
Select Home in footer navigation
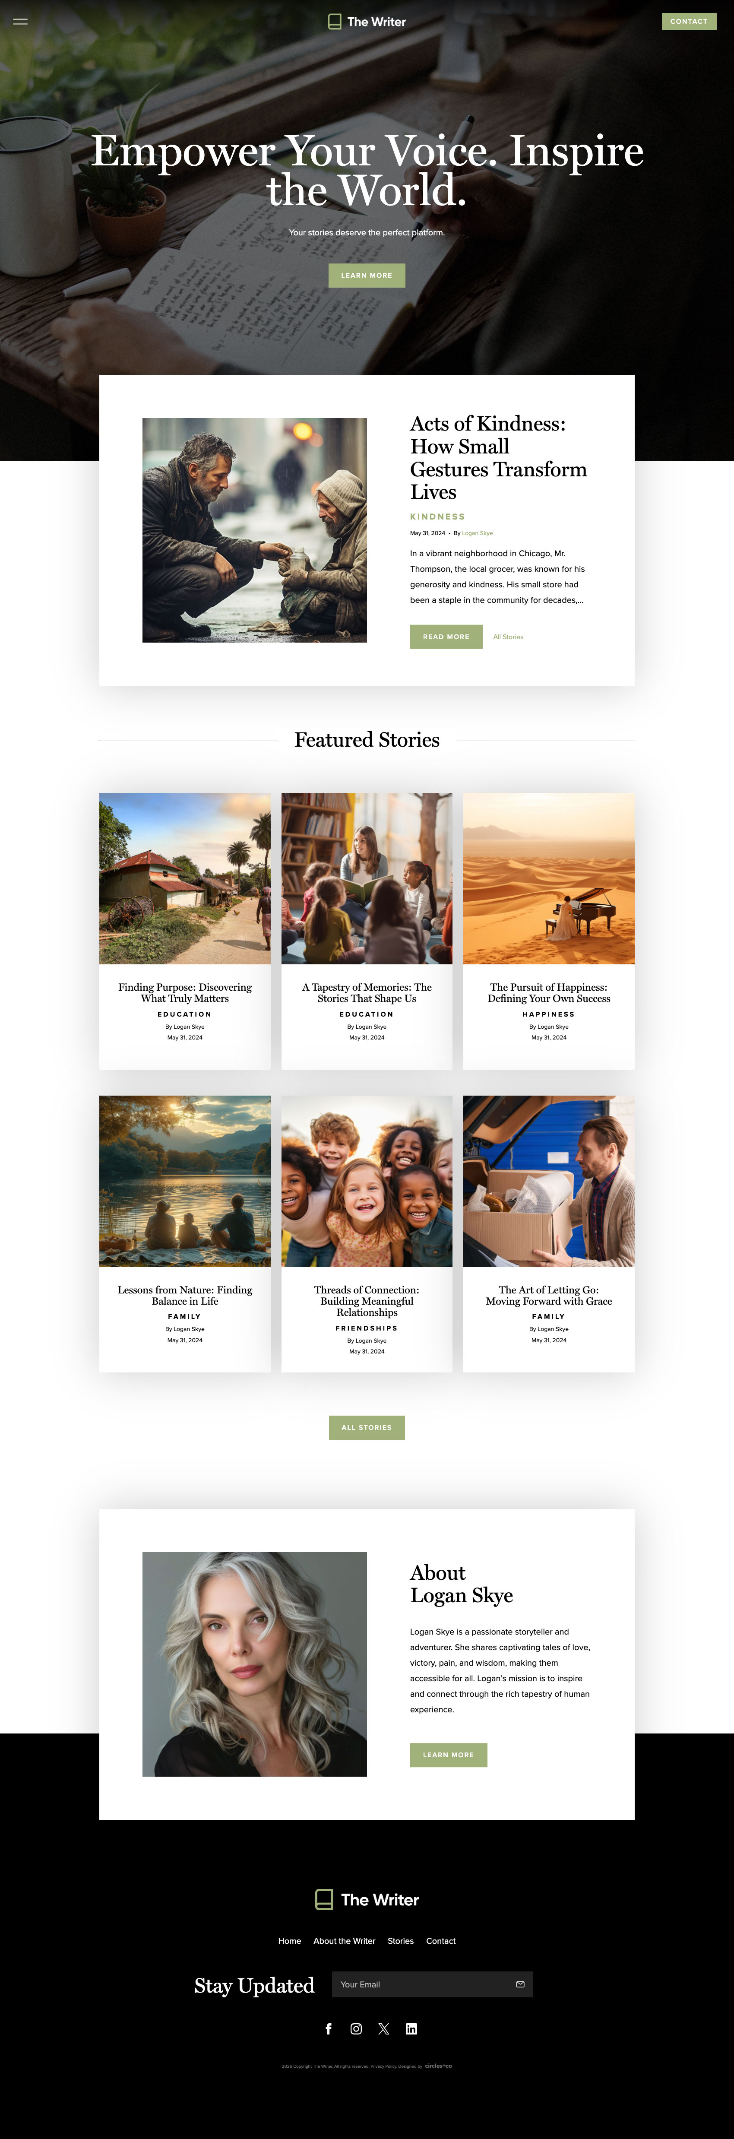pos(290,1940)
